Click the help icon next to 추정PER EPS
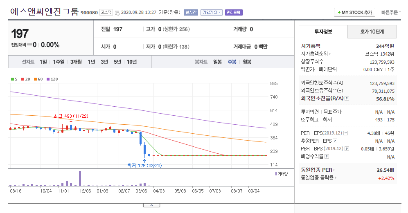 coord(335,141)
